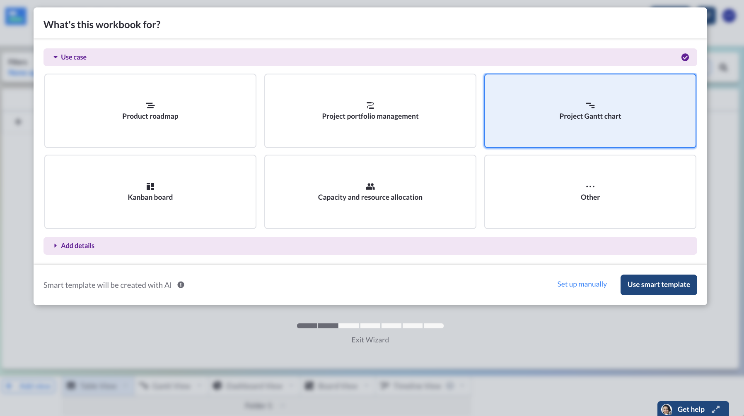Choose the Other use case card

point(590,192)
